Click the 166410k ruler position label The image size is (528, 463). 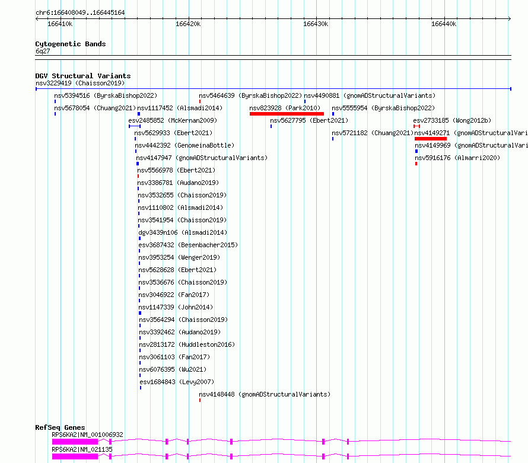point(60,24)
